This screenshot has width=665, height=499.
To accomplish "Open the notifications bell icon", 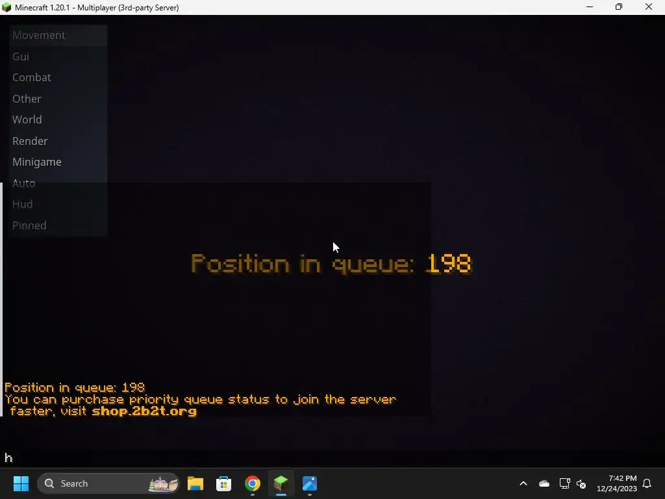I will click(647, 483).
